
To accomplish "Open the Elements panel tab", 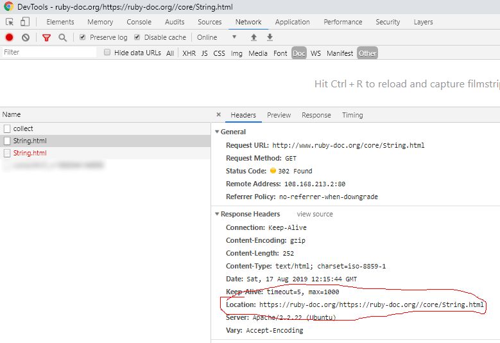I will coord(60,22).
